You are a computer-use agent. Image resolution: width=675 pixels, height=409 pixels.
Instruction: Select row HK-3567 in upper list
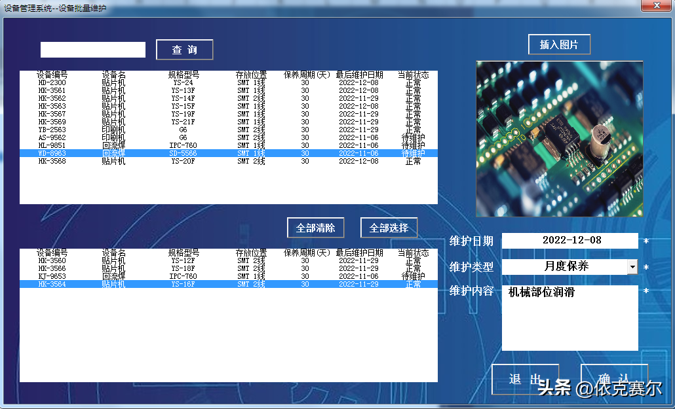coord(229,114)
